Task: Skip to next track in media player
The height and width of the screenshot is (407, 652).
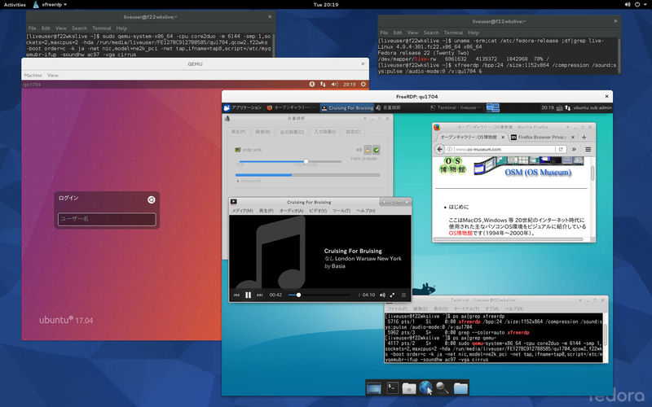Action: click(x=260, y=295)
